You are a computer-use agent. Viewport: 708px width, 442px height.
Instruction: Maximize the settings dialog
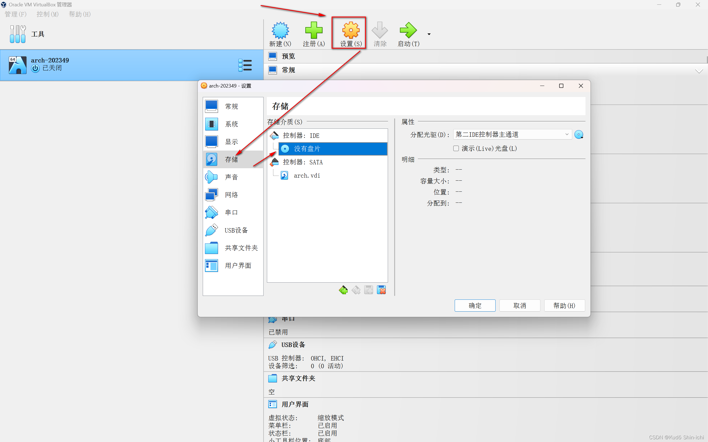[561, 86]
